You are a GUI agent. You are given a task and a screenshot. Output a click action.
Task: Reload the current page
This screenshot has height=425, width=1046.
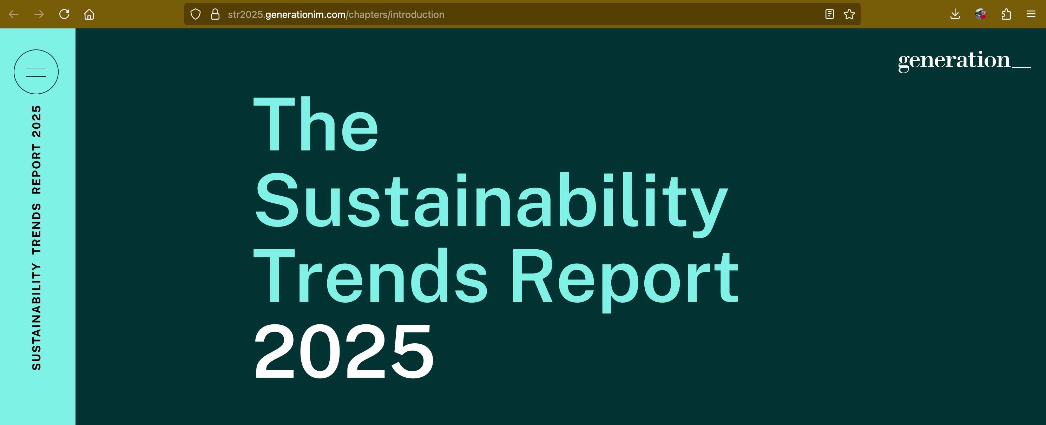[64, 15]
